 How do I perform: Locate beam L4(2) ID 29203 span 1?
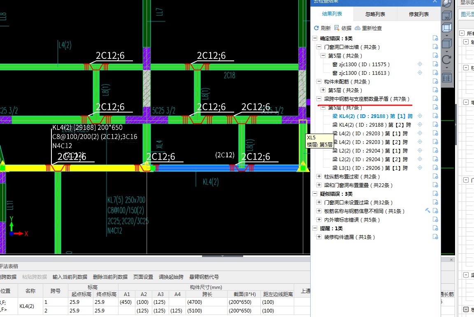pyautogui.click(x=420, y=133)
